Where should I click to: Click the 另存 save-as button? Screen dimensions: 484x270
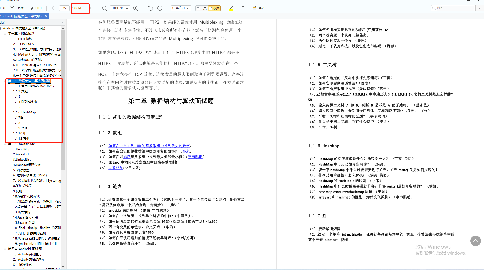coord(17,8)
